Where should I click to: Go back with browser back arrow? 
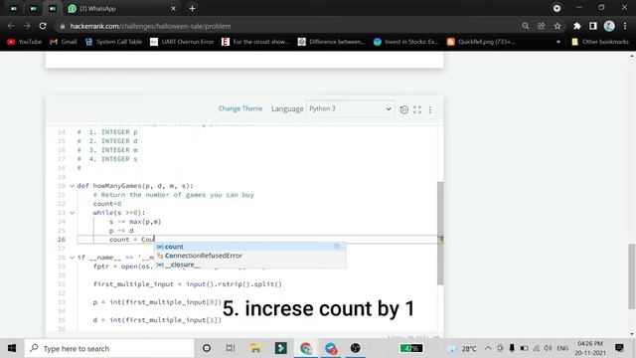click(x=11, y=26)
